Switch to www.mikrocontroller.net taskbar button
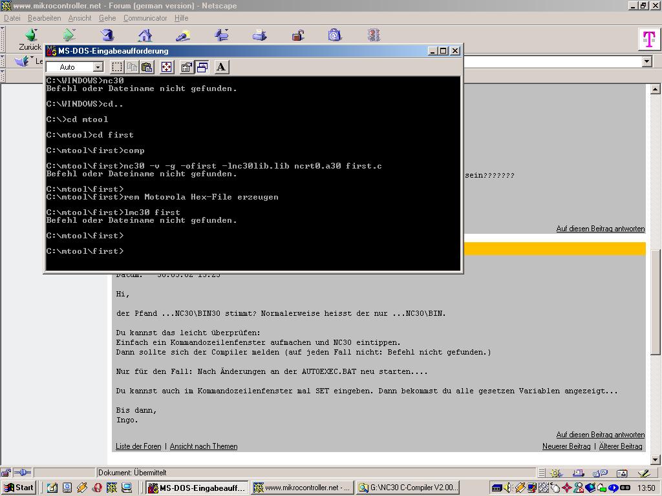 tap(303, 488)
